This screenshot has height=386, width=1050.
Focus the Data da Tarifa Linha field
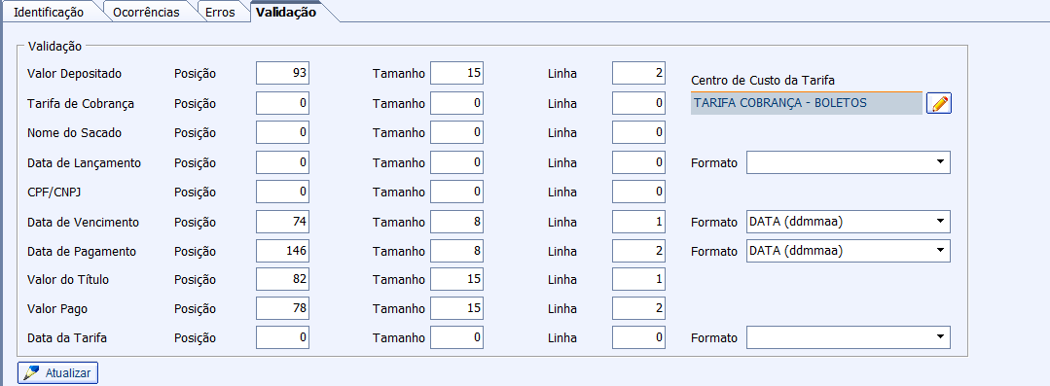(638, 337)
